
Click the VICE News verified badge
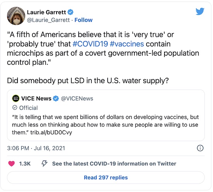pyautogui.click(x=56, y=99)
